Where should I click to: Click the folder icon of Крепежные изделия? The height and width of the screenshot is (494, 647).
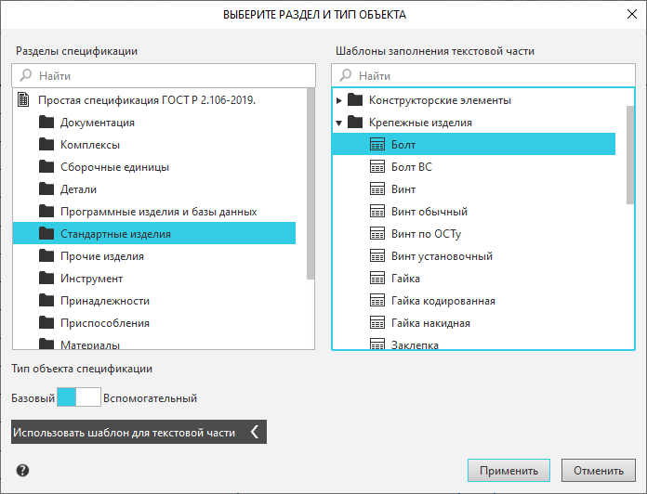355,123
